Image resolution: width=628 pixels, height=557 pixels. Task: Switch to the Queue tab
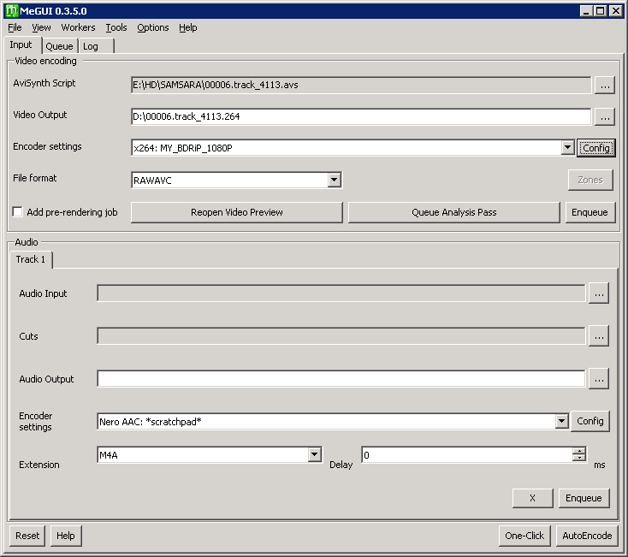pos(59,46)
